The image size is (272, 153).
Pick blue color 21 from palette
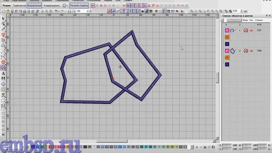coord(120,147)
